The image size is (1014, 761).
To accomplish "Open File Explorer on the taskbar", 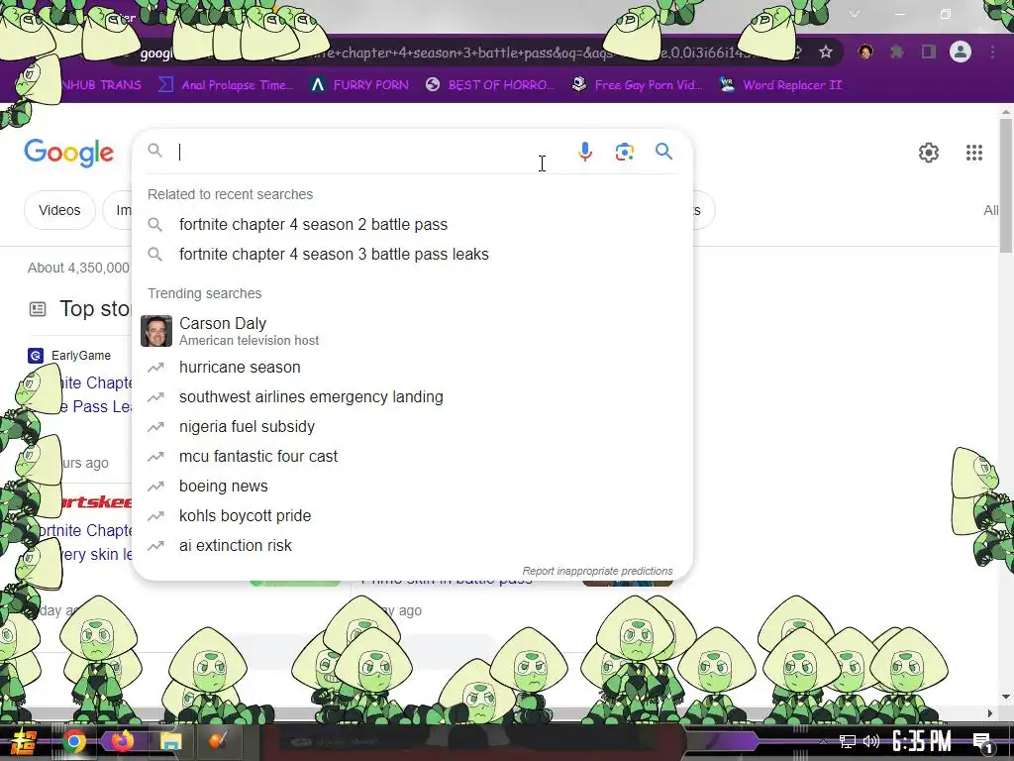I will click(x=170, y=741).
